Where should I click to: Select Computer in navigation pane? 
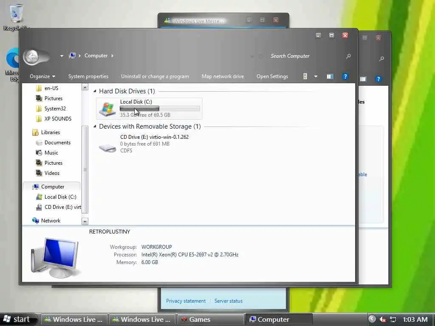point(52,187)
